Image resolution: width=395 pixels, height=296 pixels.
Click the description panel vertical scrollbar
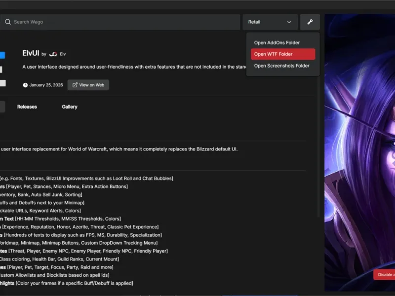point(318,146)
